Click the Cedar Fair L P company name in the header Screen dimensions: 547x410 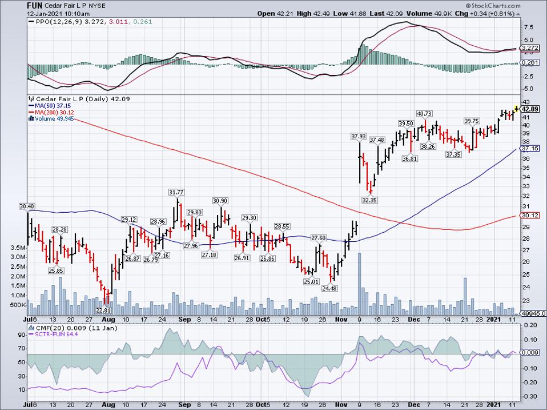[65, 6]
